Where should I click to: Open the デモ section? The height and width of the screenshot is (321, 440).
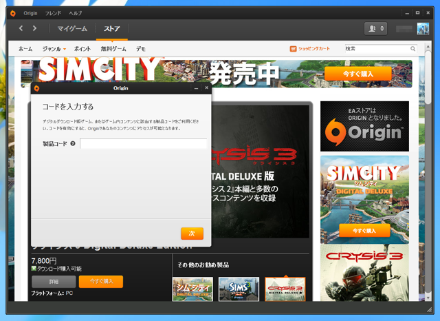point(140,49)
